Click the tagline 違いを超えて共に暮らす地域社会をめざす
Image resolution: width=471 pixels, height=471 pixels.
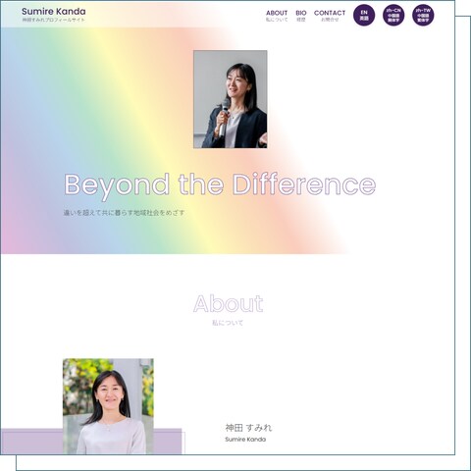pos(124,213)
